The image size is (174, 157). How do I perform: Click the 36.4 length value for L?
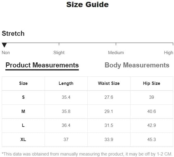pyautogui.click(x=66, y=125)
